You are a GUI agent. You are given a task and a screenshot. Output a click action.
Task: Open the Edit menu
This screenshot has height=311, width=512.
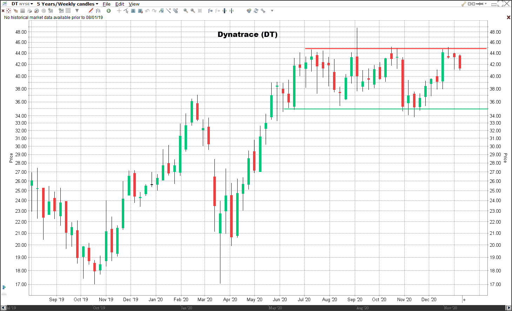point(120,4)
